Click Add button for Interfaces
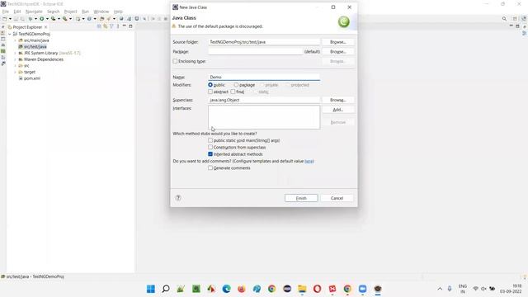 pos(337,110)
